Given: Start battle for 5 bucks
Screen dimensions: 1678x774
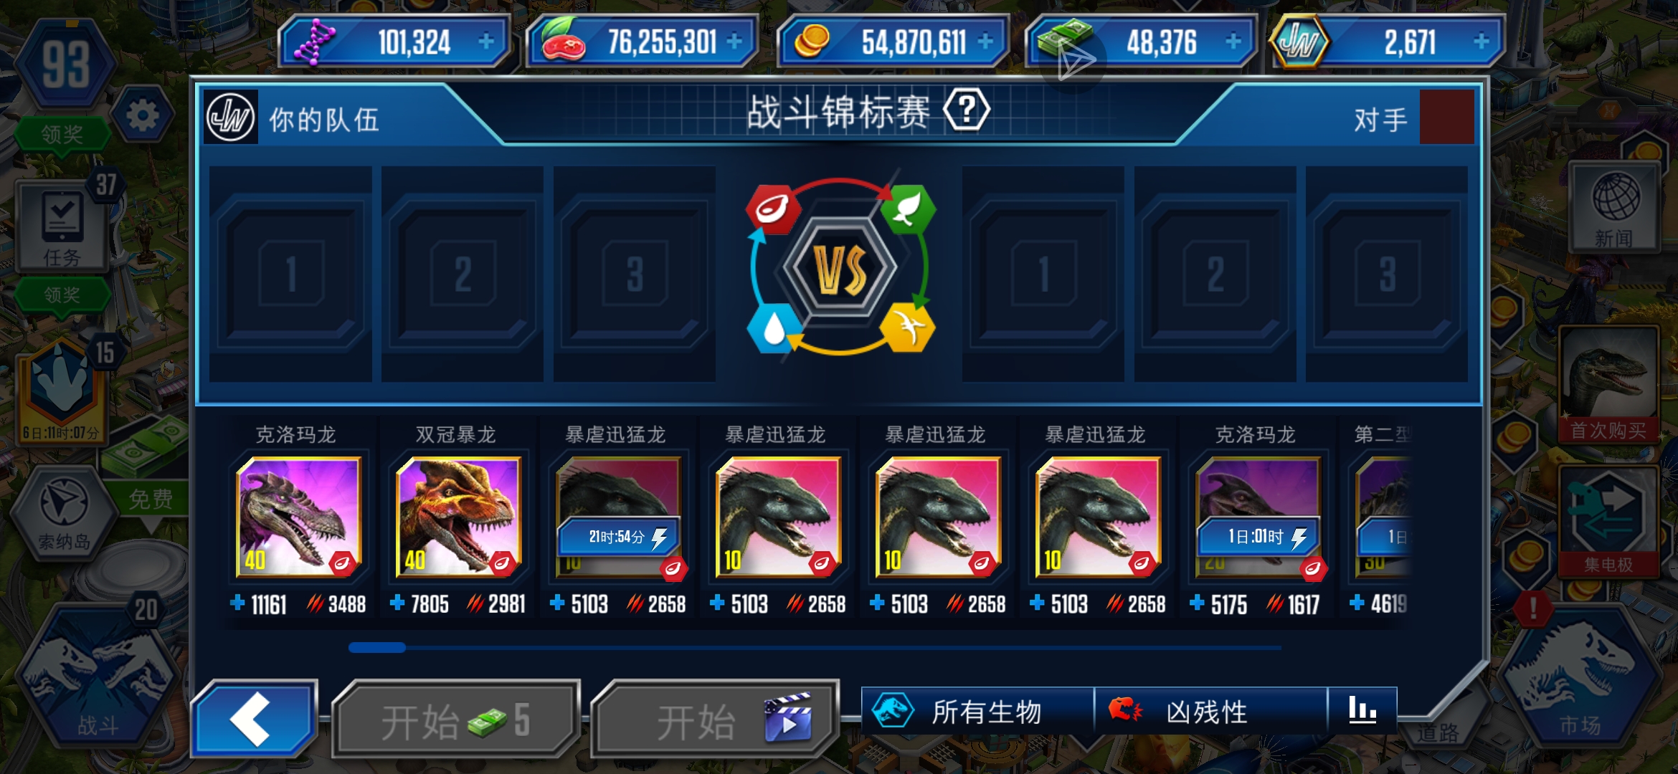Looking at the screenshot, I should click(456, 720).
